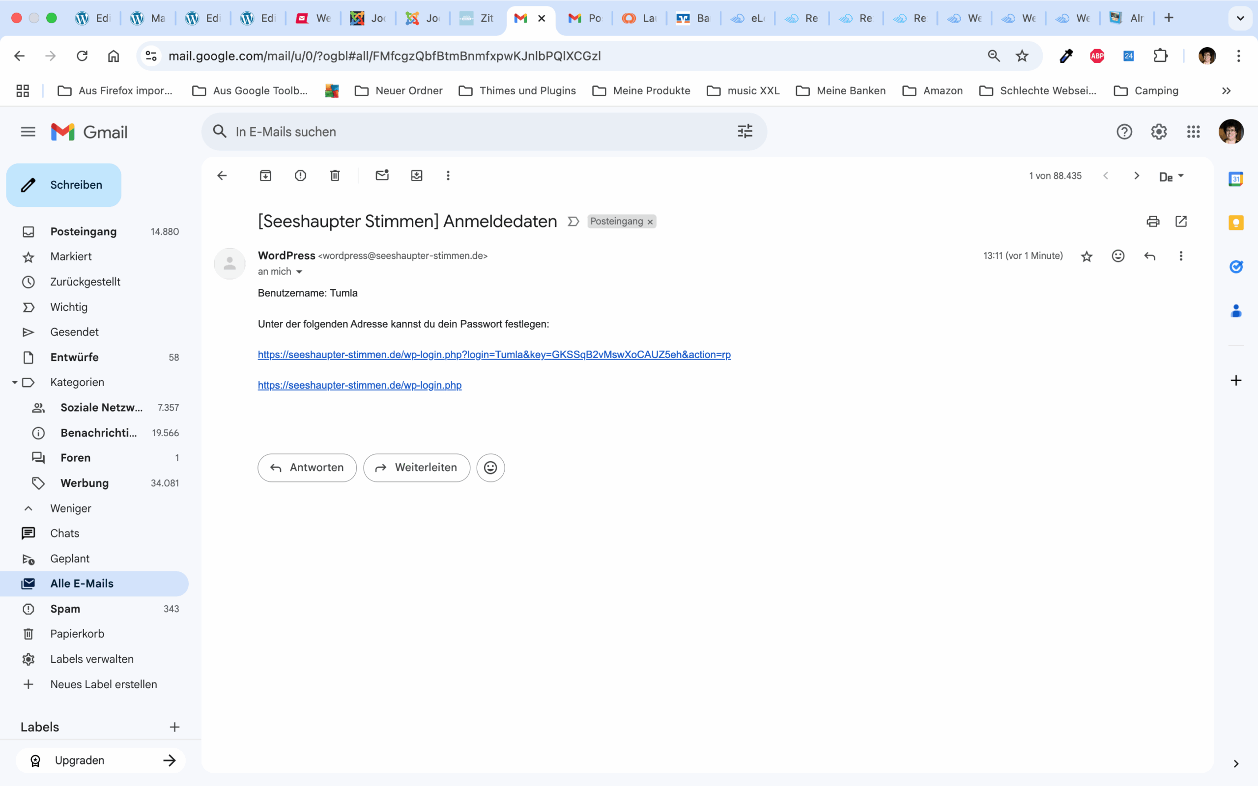The width and height of the screenshot is (1258, 786).
Task: Remove the Posteingang label from email
Action: point(650,222)
